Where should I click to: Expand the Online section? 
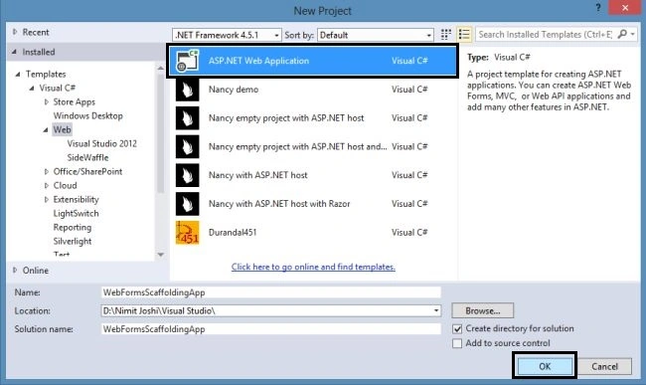(15, 271)
